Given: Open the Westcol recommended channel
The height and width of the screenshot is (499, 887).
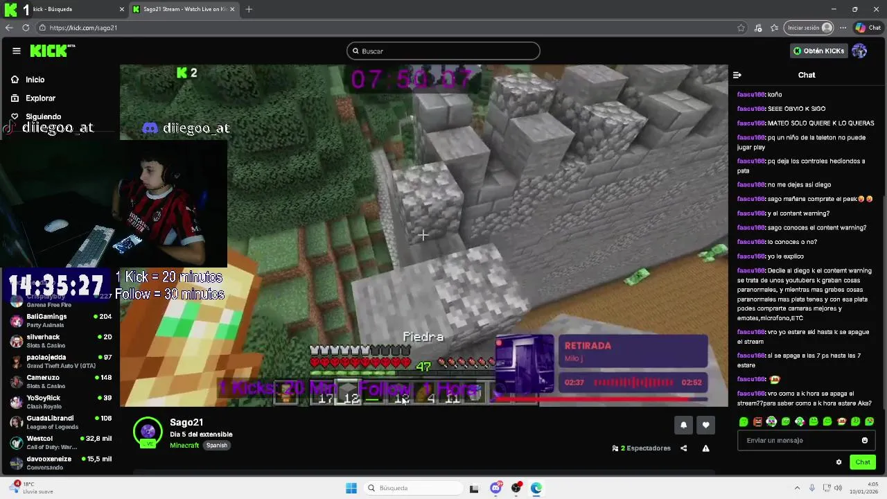Looking at the screenshot, I should 60,442.
